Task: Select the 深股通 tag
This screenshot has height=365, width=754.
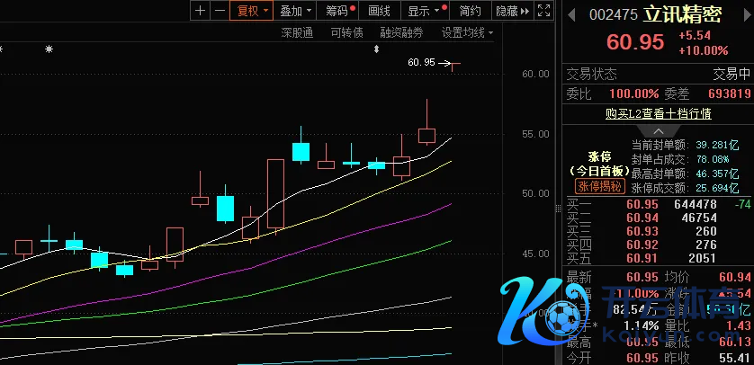Action: click(x=297, y=32)
